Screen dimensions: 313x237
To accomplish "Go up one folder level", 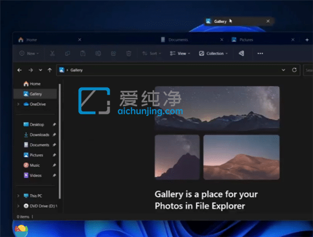I will [x=50, y=70].
